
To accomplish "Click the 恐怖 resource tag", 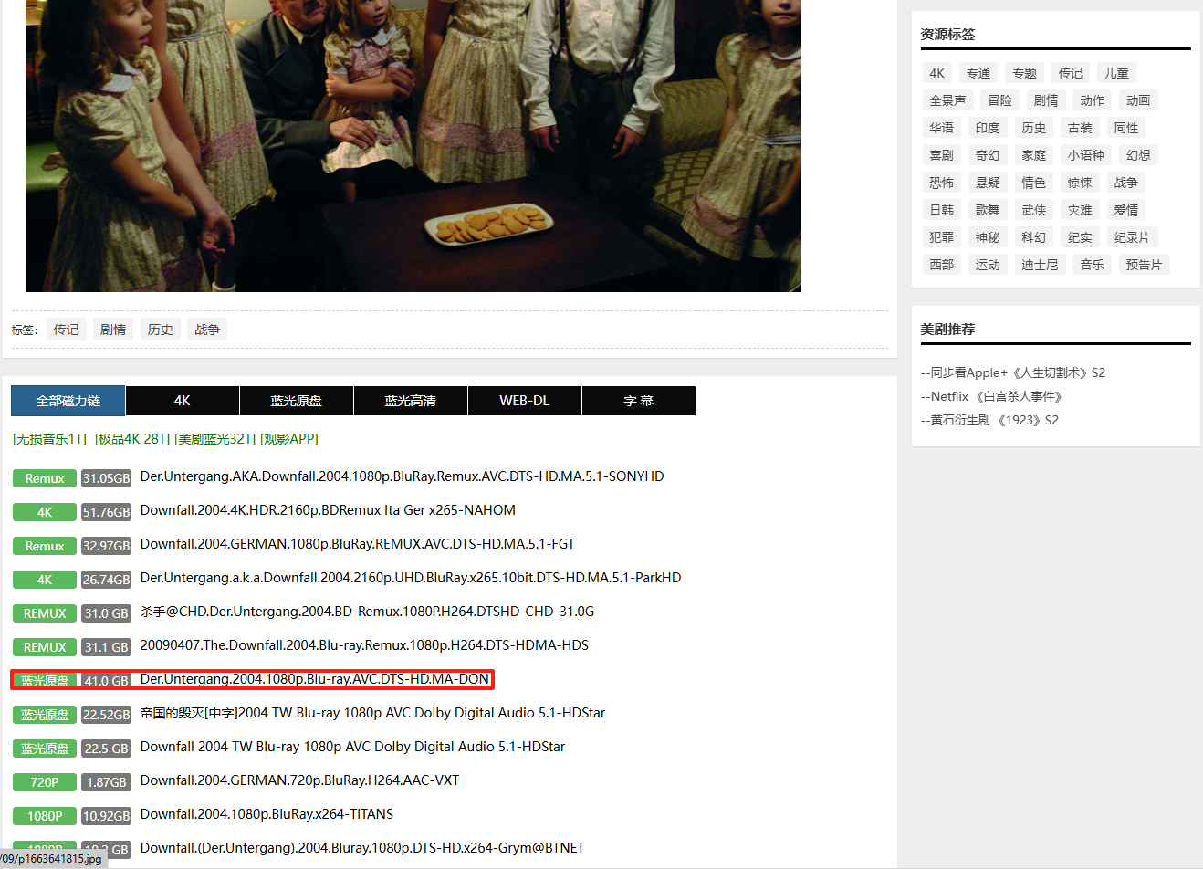I will click(x=942, y=183).
